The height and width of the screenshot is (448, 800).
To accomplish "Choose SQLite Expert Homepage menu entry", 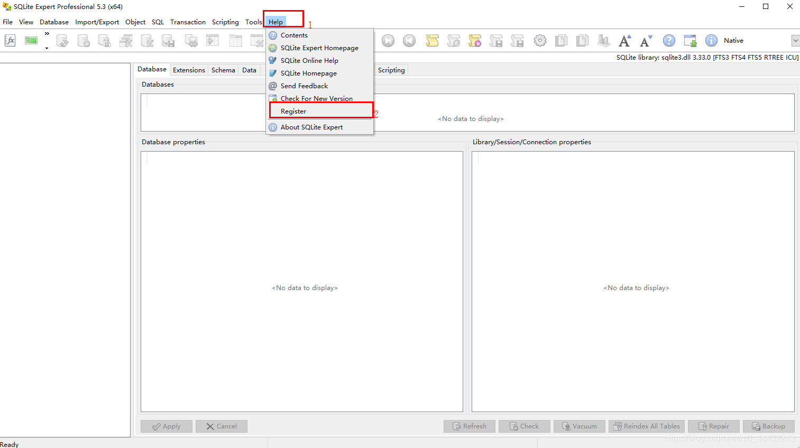I will (320, 48).
